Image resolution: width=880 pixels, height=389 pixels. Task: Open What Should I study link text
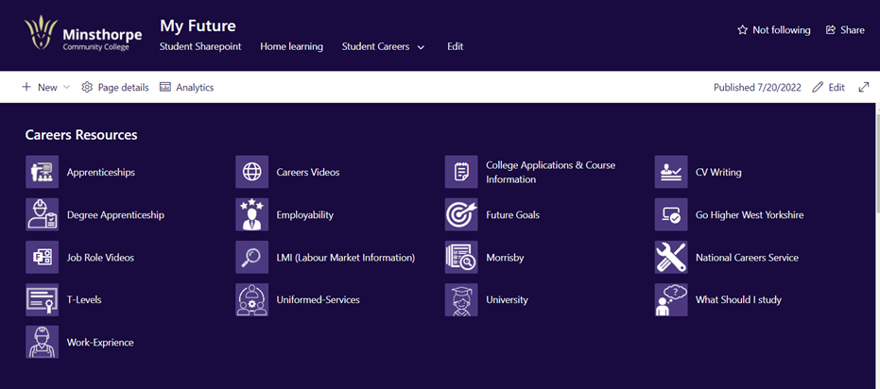point(738,300)
